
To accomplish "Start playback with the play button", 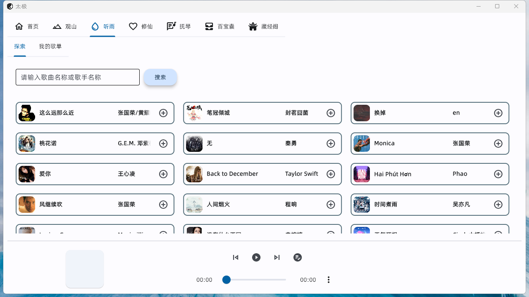I will 256,257.
